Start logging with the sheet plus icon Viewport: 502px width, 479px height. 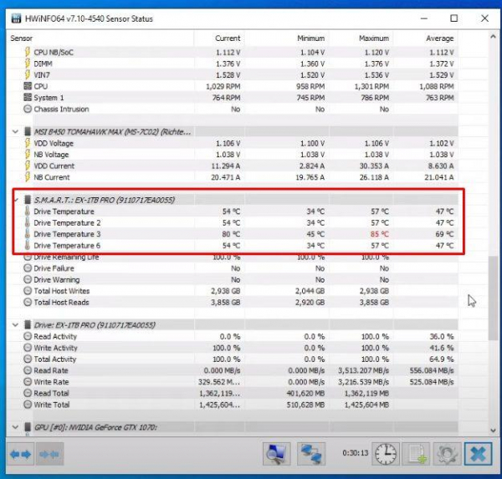coord(416,454)
